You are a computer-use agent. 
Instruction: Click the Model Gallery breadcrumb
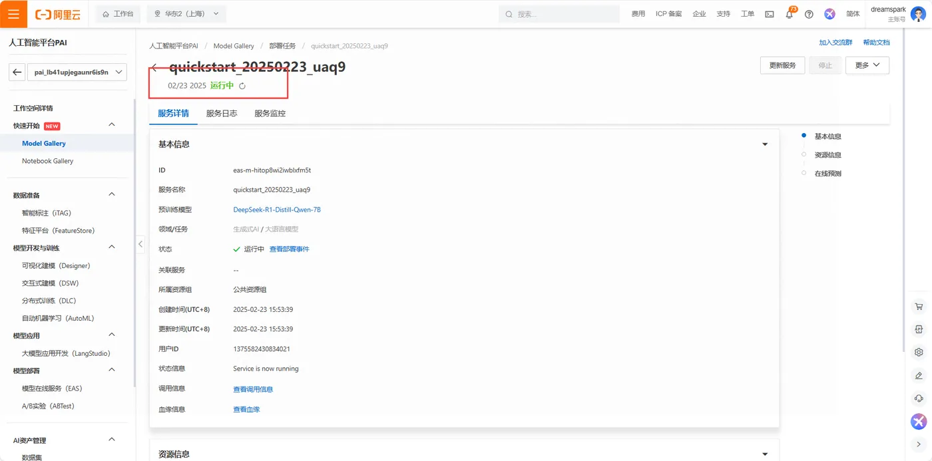click(x=234, y=46)
